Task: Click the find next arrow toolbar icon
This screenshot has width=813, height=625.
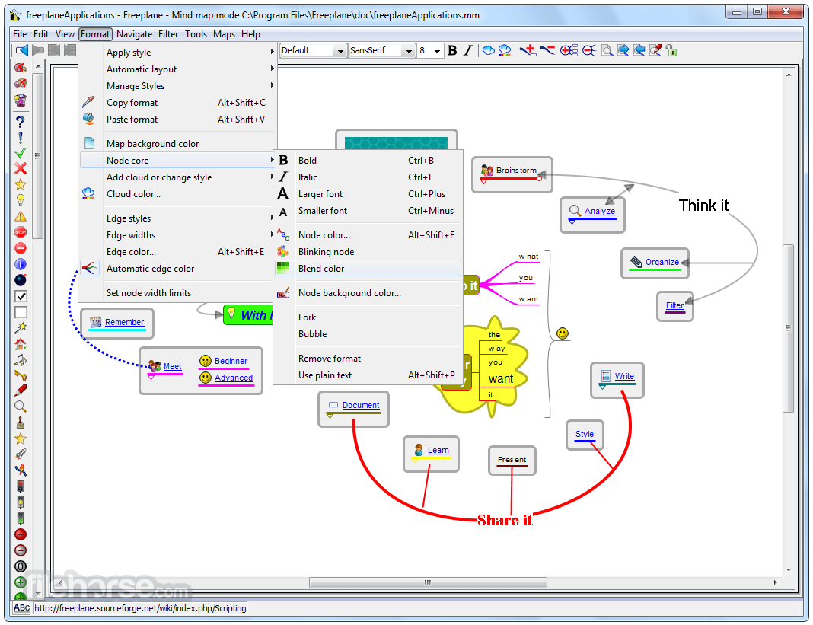Action: (623, 50)
